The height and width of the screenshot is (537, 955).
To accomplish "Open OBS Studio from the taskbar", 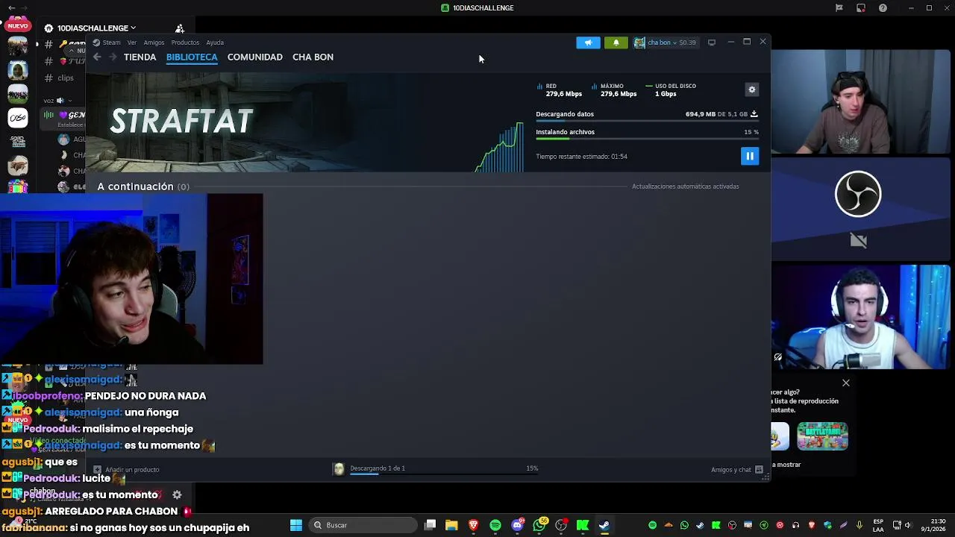I will [561, 525].
